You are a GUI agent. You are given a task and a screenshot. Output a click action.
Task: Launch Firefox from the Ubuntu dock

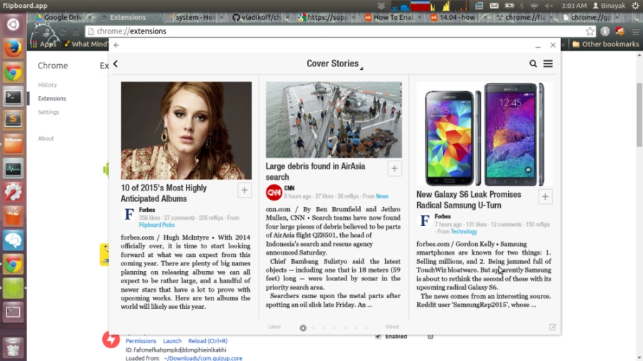14,49
